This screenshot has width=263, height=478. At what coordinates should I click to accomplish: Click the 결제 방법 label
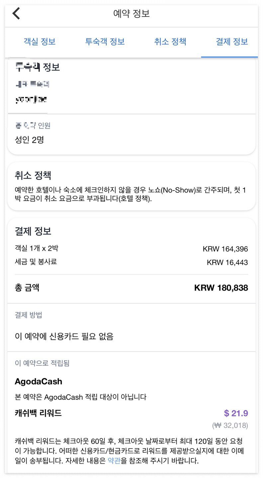coord(29,315)
